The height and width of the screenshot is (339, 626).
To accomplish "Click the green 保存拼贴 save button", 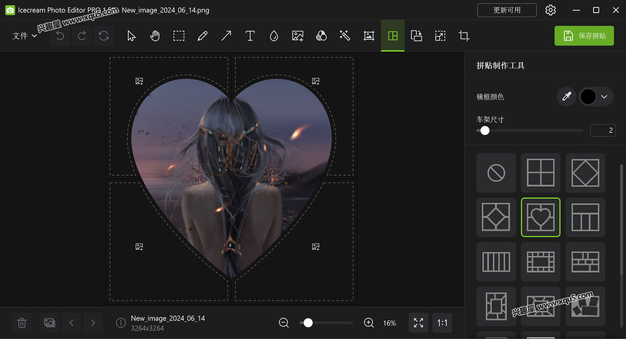I will [x=584, y=36].
